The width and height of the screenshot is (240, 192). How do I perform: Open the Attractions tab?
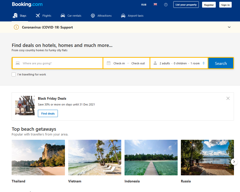[101, 16]
